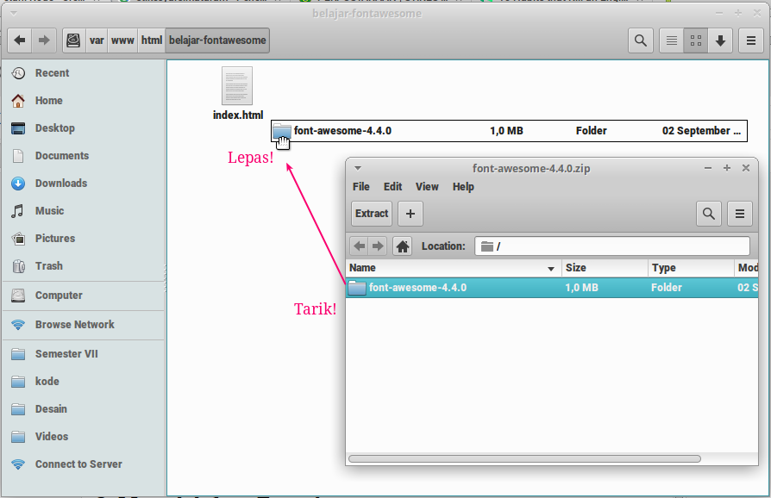Go forward in archive manager
Viewport: 771px width, 498px height.
378,246
